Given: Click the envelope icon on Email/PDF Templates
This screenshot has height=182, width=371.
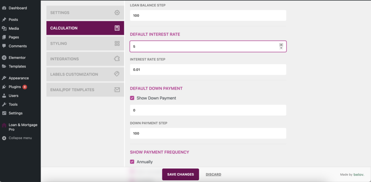Looking at the screenshot, I should 117,90.
